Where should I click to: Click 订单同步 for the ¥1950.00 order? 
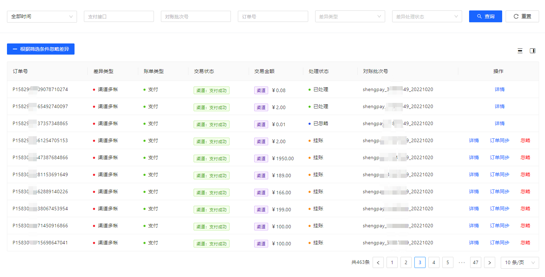pos(499,157)
